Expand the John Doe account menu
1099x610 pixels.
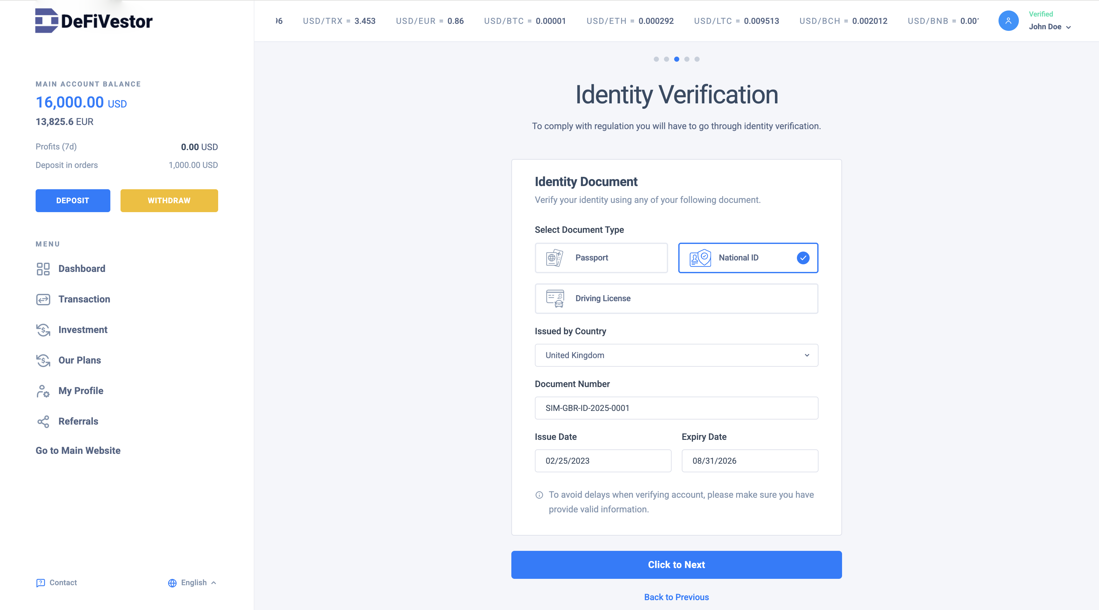[x=1049, y=26]
